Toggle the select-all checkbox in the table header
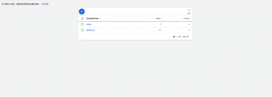This screenshot has height=97, width=272. pos(82,18)
